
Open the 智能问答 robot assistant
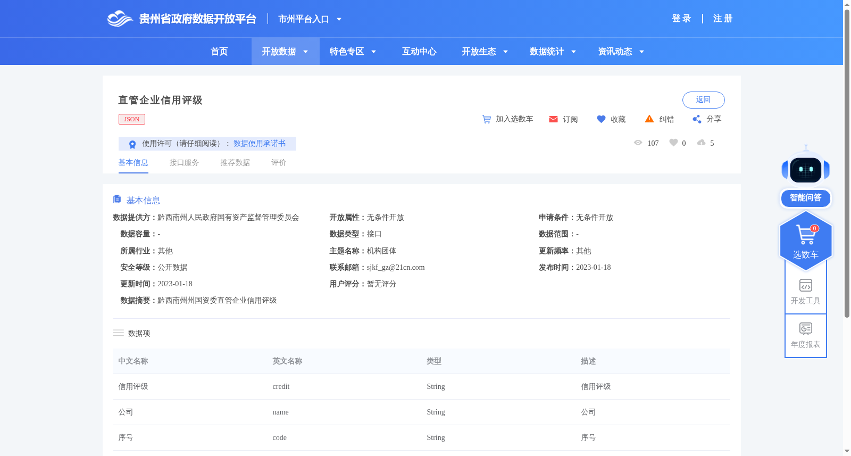(x=806, y=176)
